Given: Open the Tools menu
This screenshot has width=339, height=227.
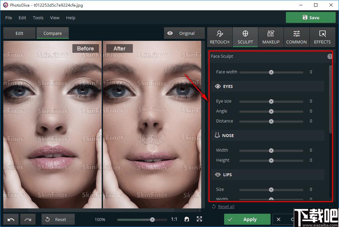Looking at the screenshot, I should 38,18.
